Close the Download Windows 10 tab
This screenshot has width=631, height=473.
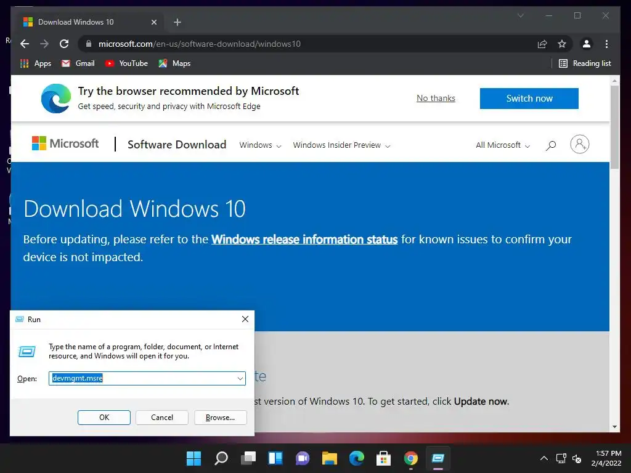pyautogui.click(x=153, y=22)
